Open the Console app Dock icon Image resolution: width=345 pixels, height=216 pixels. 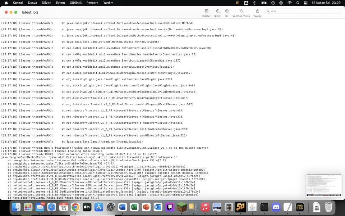[x=300, y=207]
